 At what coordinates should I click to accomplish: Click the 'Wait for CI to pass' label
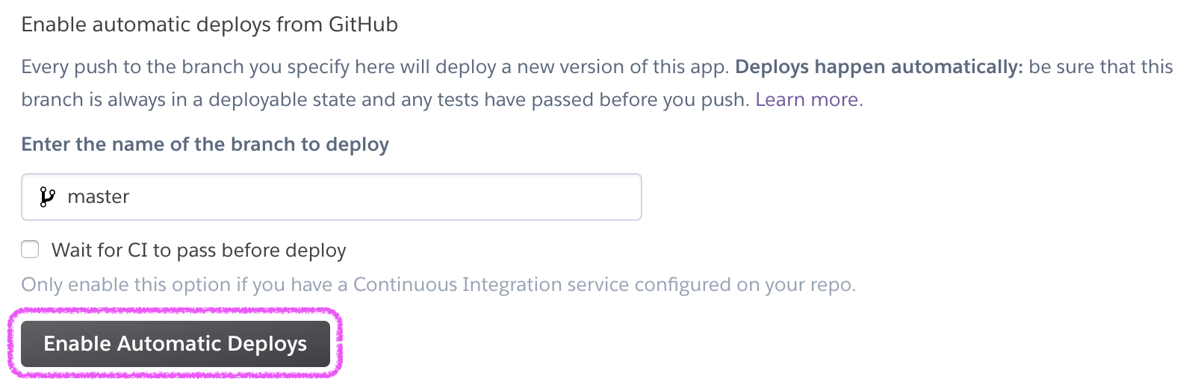199,250
